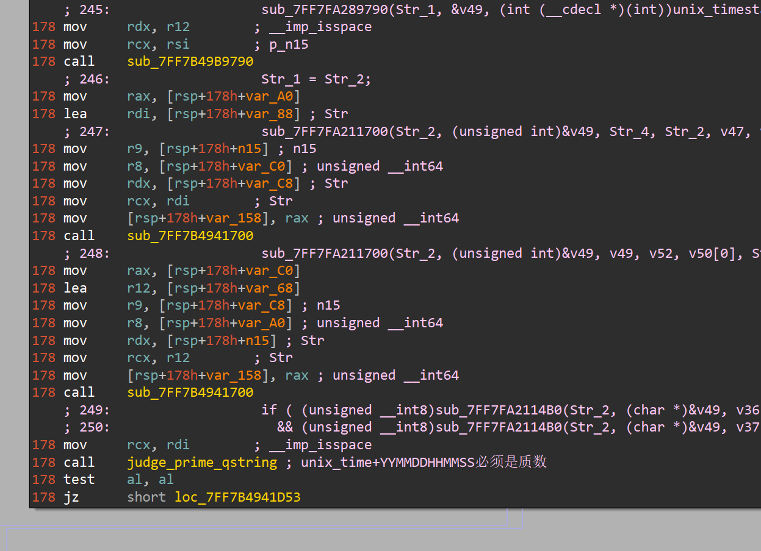Select the jump target loc_7FF7B4941D53
Viewport: 761px width, 551px height.
click(237, 497)
